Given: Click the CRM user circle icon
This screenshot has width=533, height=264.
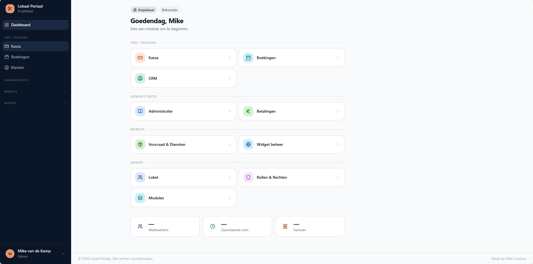Looking at the screenshot, I should (140, 78).
